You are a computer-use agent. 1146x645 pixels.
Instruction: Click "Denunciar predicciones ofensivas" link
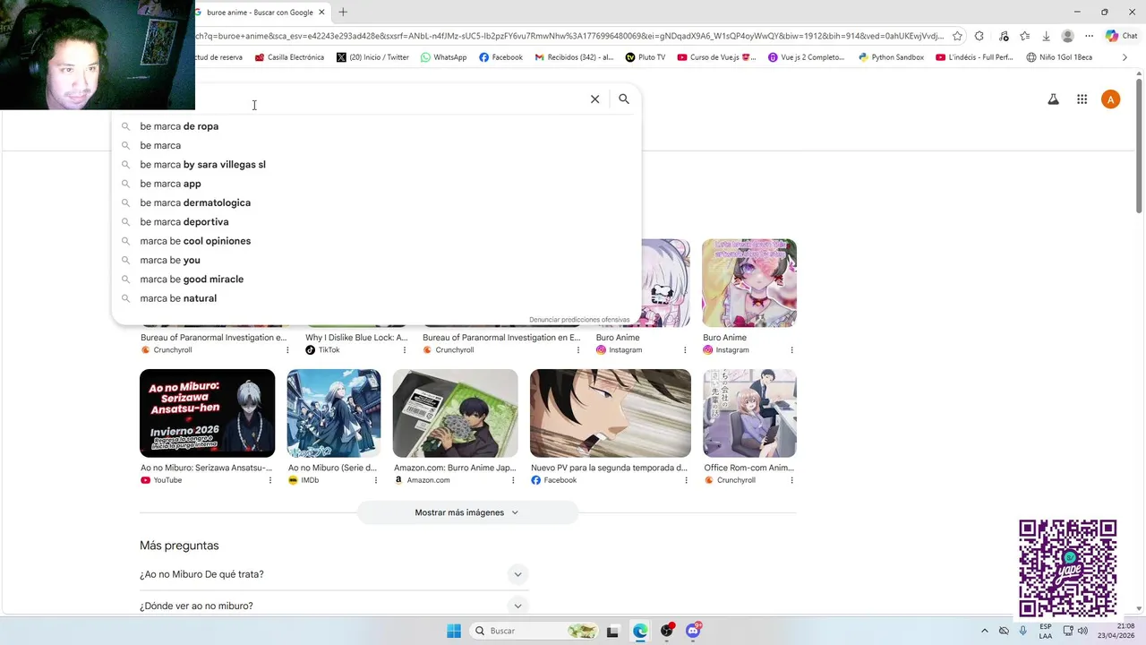click(x=579, y=320)
